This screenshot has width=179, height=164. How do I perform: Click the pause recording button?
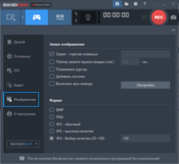point(144,17)
